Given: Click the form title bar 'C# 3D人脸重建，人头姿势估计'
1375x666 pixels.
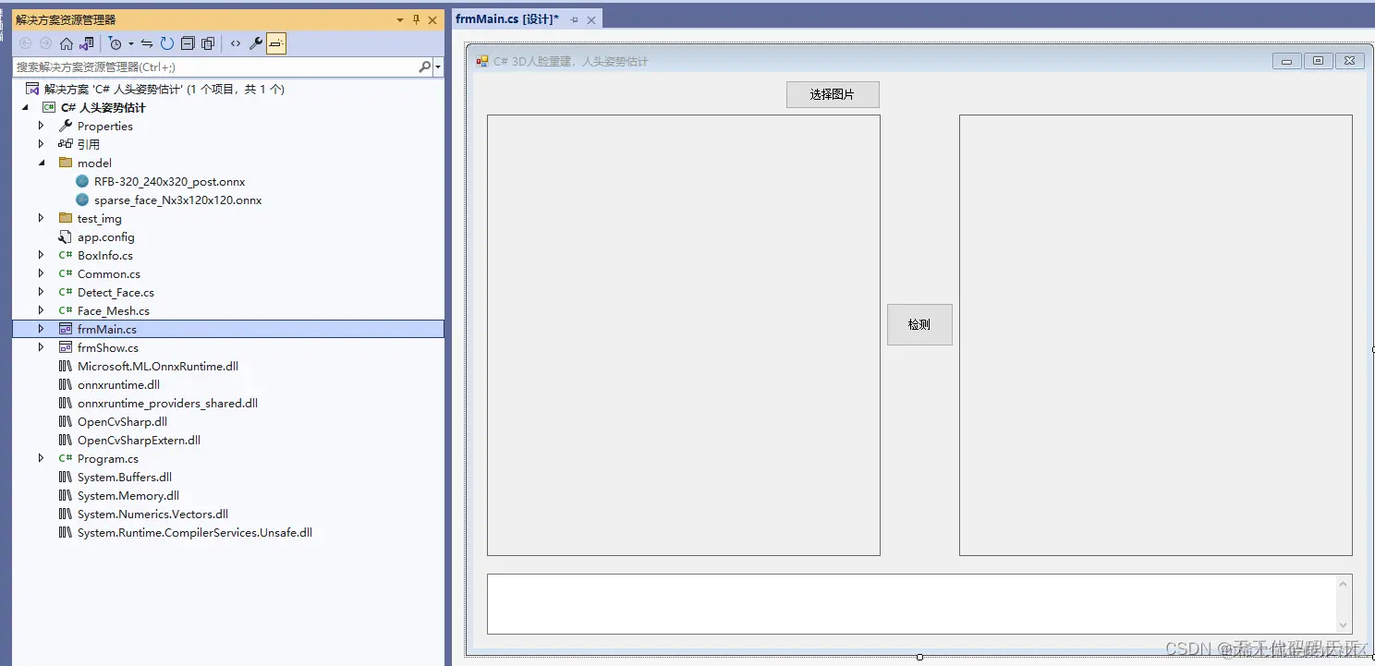Looking at the screenshot, I should (x=571, y=62).
